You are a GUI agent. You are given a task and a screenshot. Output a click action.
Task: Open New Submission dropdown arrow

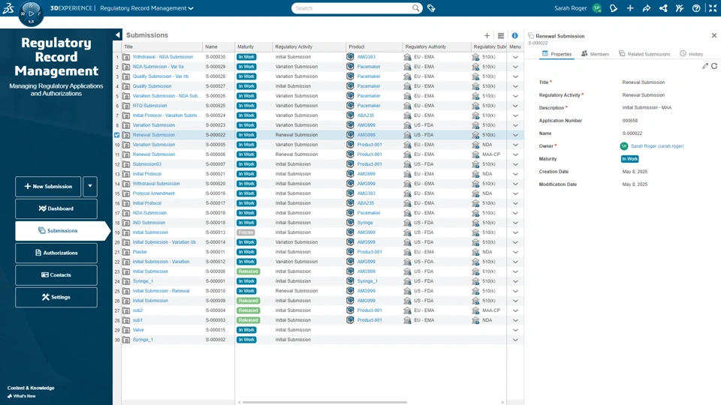click(x=90, y=187)
